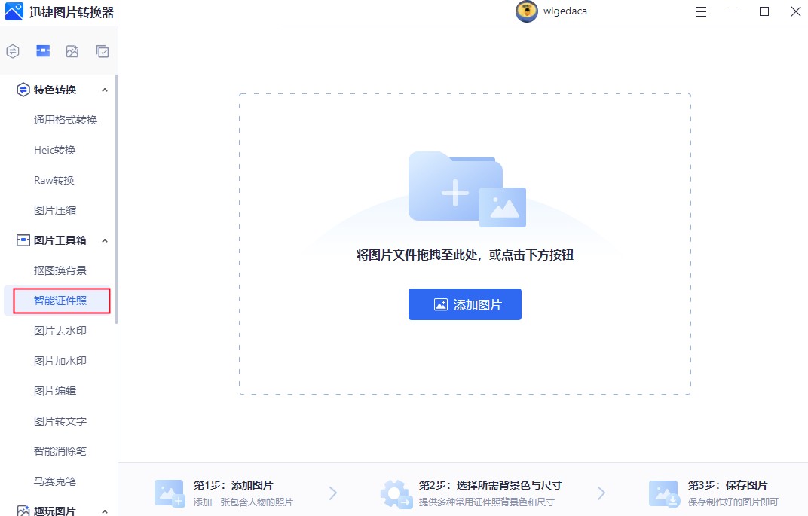Viewport: 808px width, 516px height.
Task: Open the blue toolbox icon in the icon bar
Action: click(x=42, y=51)
